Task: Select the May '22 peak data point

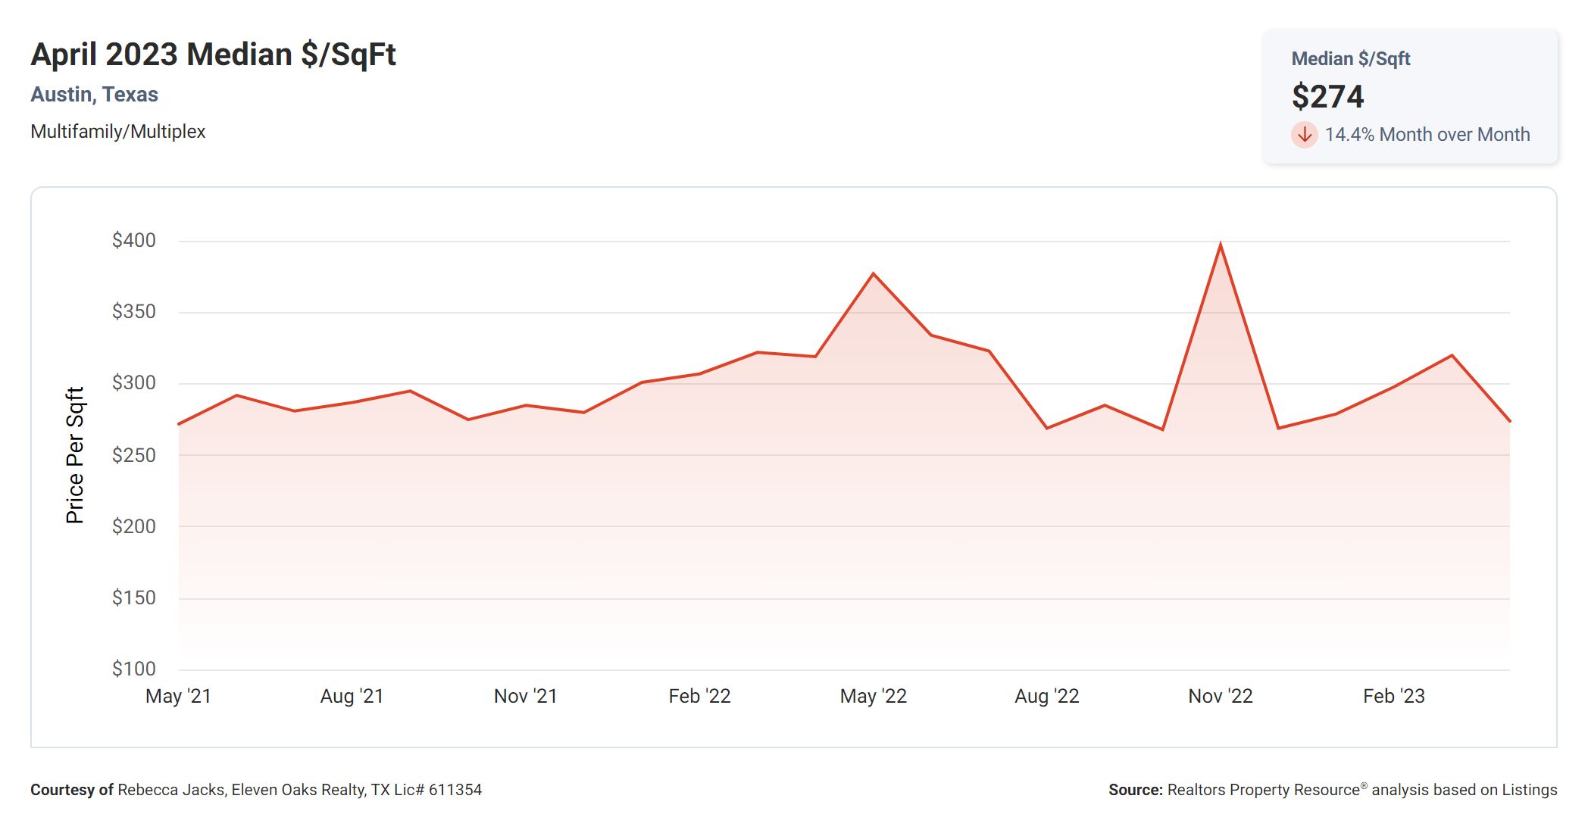Action: coord(874,274)
